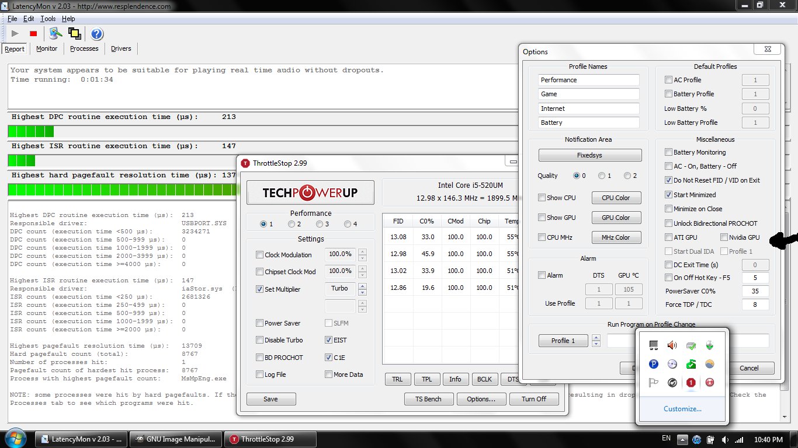Open the GPU Color picker button

(616, 218)
